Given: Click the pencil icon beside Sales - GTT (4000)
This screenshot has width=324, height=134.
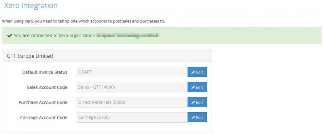Looking at the screenshot, I should [193, 87].
